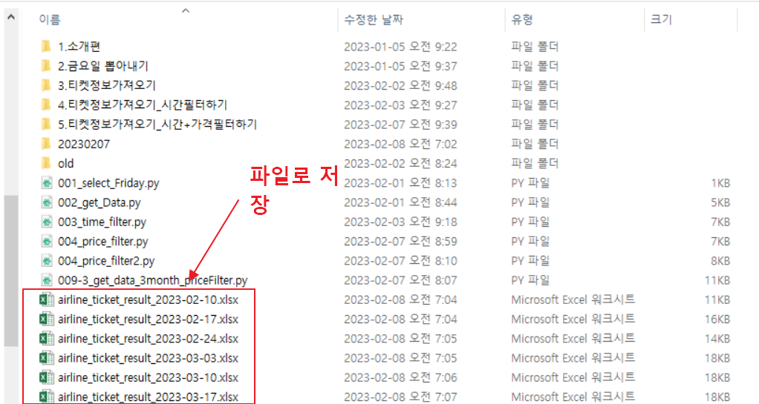This screenshot has height=404, width=759.
Task: Click Microsoft Excel 워크시트 type of airline_ticket_result_2023-03-03.xlsx
Action: [573, 358]
